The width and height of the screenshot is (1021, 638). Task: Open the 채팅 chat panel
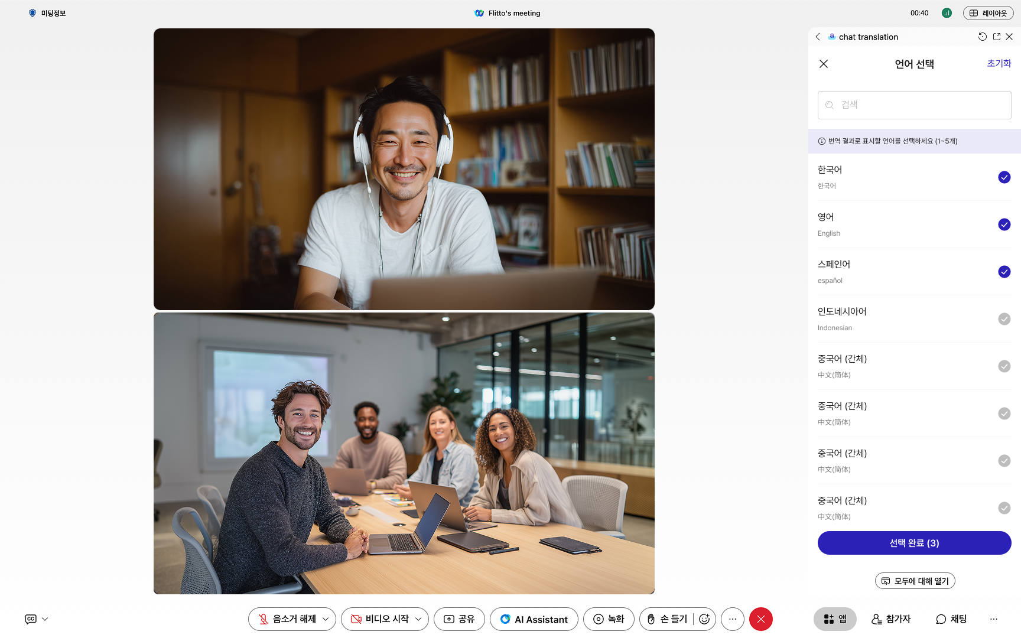pyautogui.click(x=951, y=619)
